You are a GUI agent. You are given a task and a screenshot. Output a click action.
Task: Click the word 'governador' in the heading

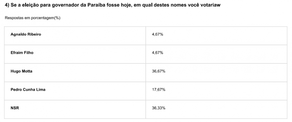65,5
